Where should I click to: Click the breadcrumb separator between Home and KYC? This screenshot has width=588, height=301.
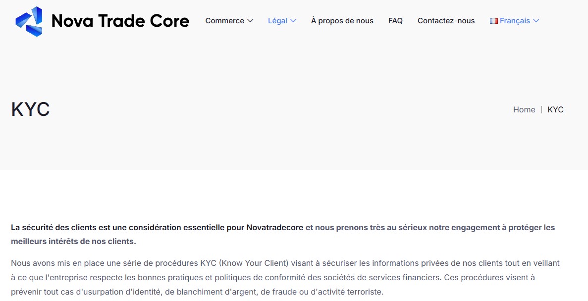point(541,110)
